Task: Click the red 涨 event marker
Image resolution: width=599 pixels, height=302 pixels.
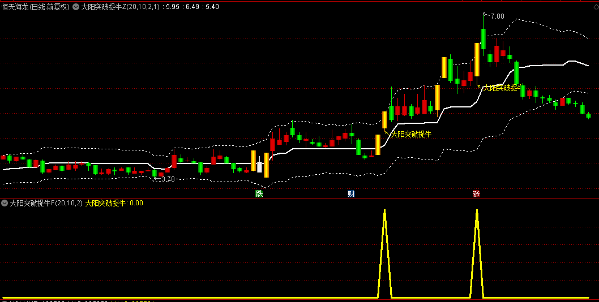Action: coord(476,193)
